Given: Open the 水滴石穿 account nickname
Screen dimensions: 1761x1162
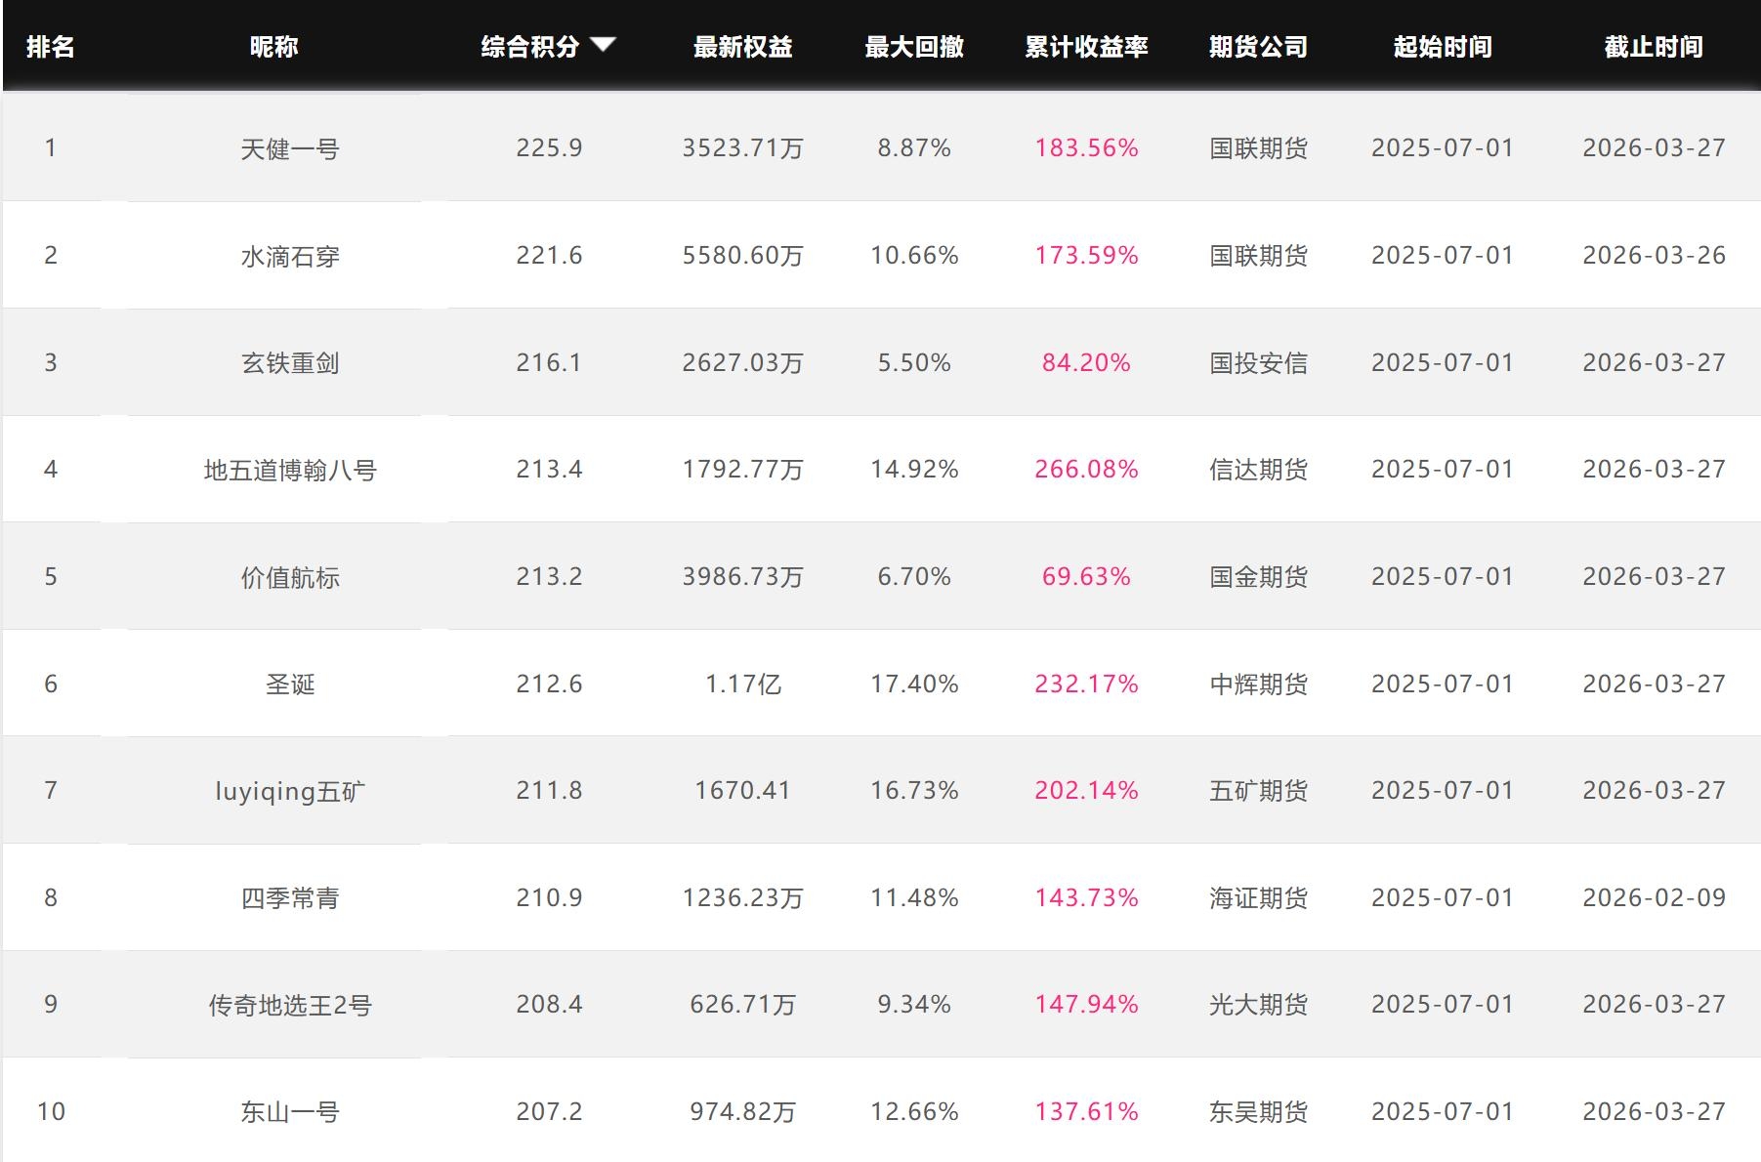Looking at the screenshot, I should pos(290,257).
